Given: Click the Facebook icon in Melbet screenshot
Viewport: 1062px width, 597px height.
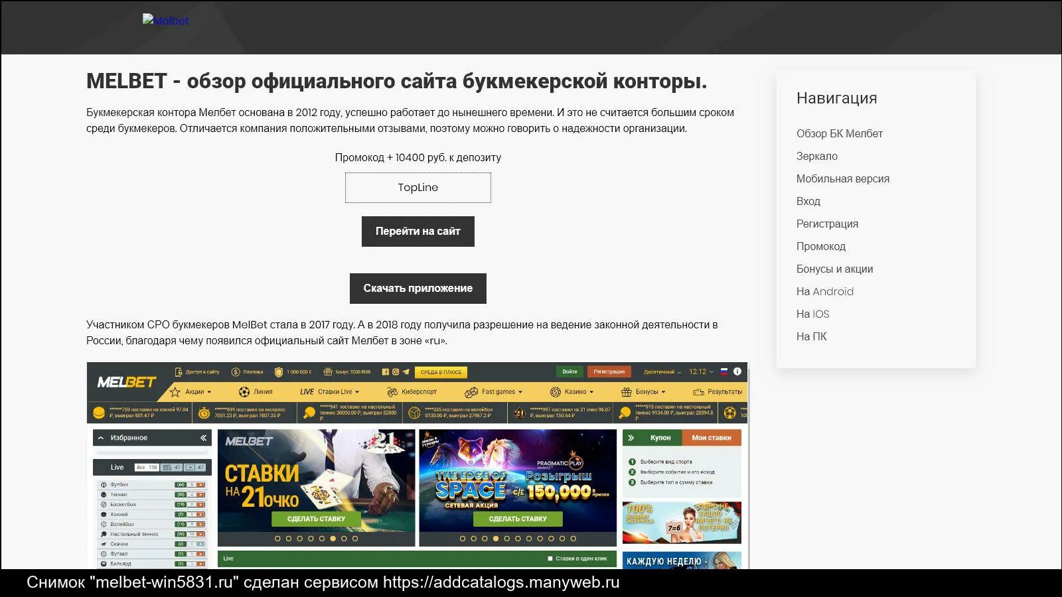Looking at the screenshot, I should (x=385, y=372).
